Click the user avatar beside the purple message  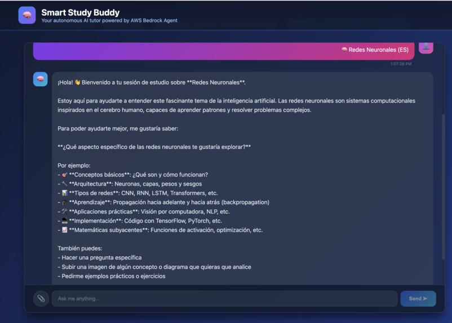pos(426,47)
